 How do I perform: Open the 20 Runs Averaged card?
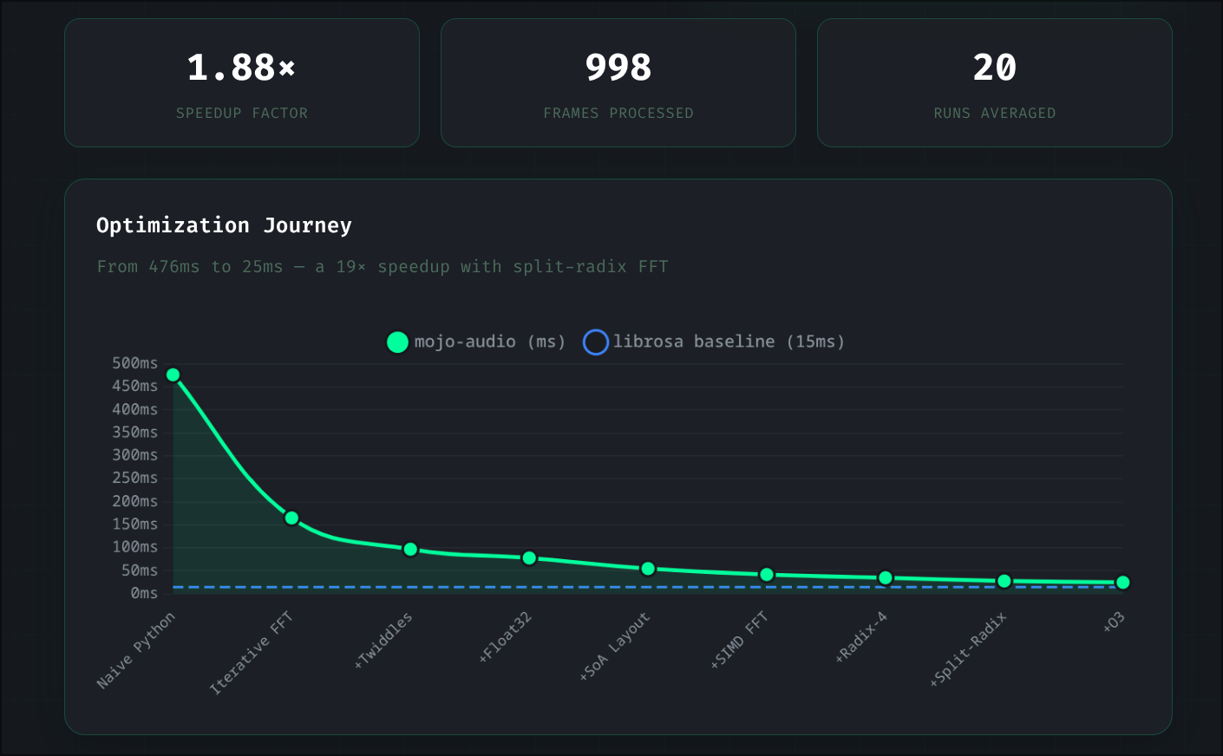pyautogui.click(x=995, y=83)
